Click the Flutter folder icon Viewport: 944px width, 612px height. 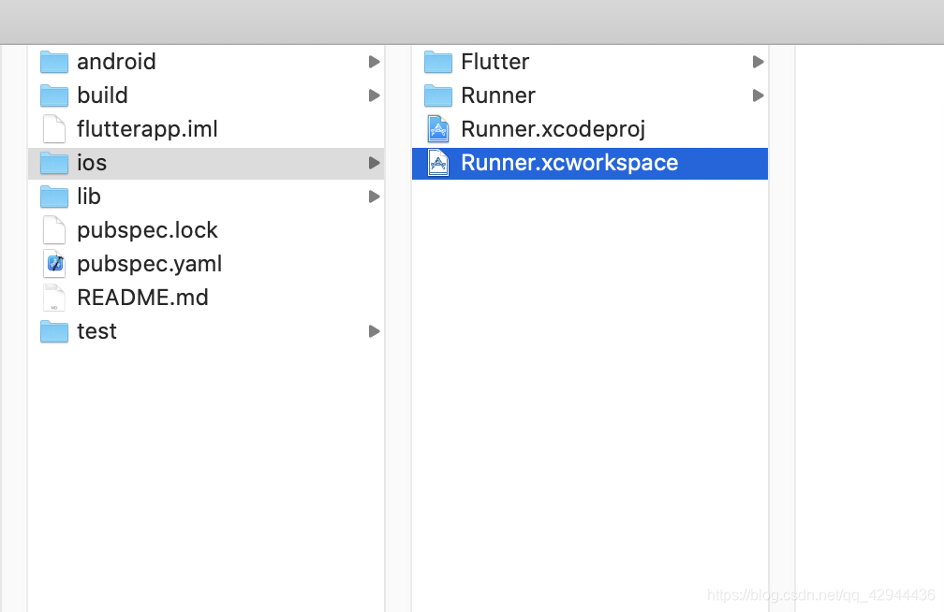coord(438,62)
